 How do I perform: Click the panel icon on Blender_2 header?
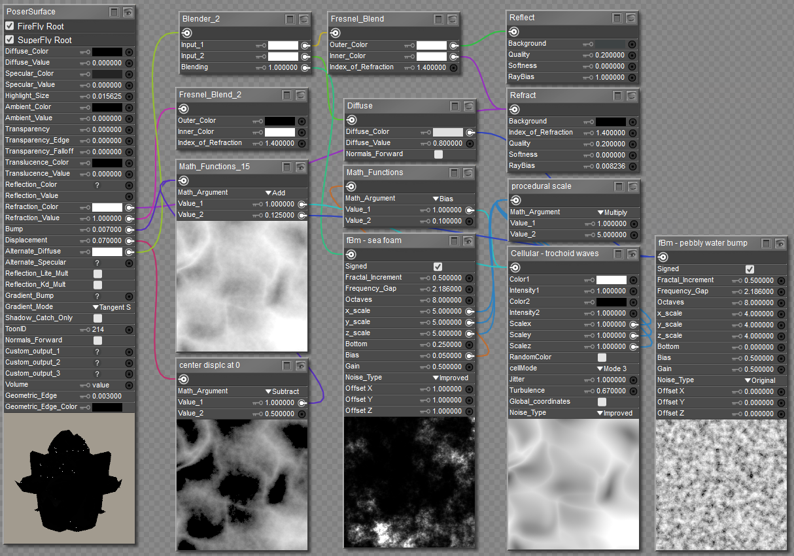290,20
